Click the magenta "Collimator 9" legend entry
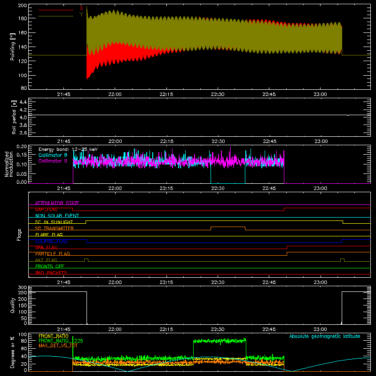 tap(53, 161)
